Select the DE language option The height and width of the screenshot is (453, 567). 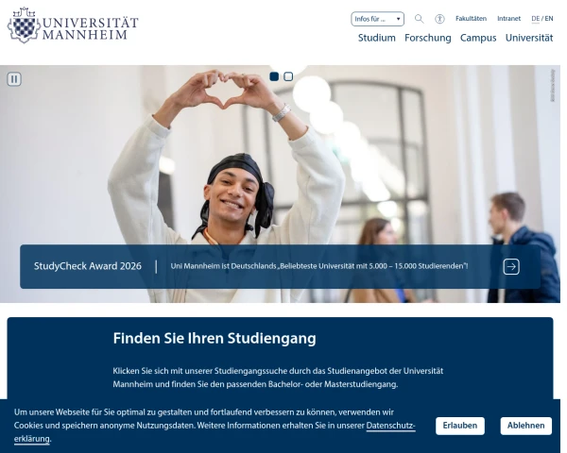535,19
